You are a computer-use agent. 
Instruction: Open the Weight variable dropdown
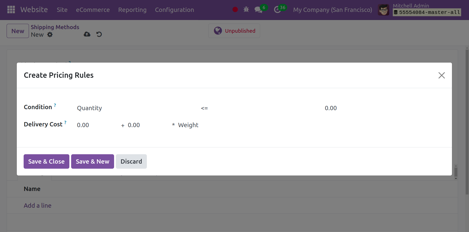click(x=188, y=125)
